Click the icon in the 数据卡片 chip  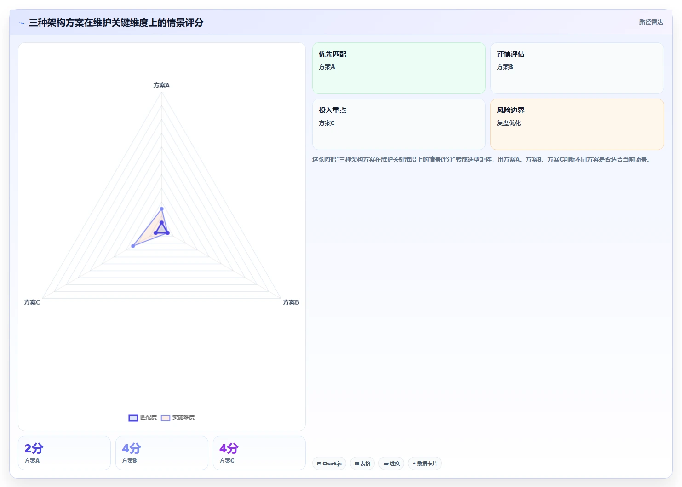[x=414, y=464]
